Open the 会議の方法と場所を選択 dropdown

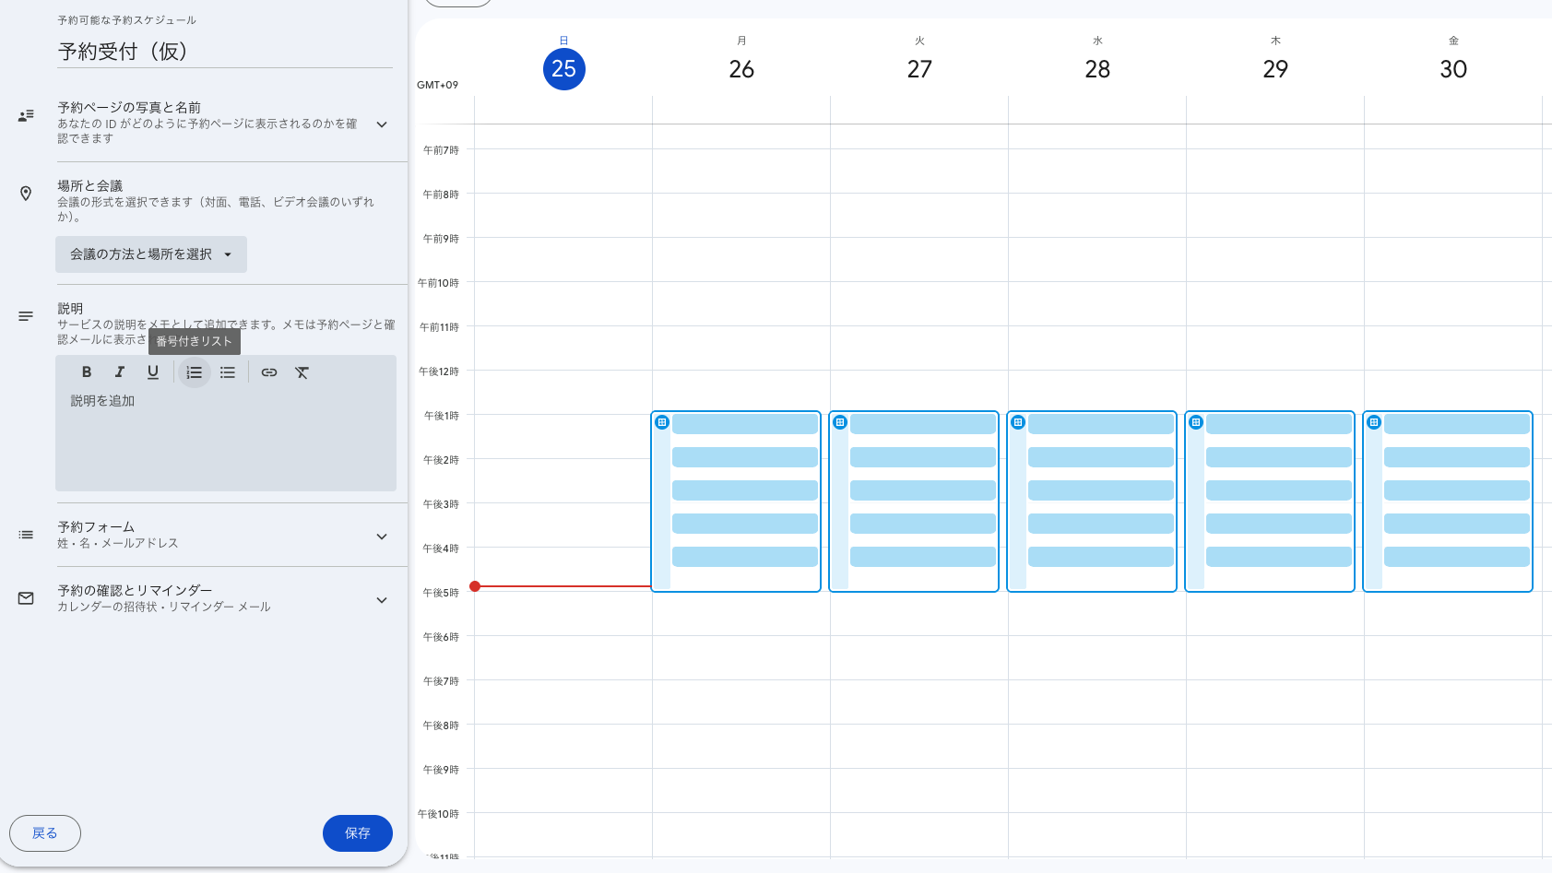(x=151, y=254)
